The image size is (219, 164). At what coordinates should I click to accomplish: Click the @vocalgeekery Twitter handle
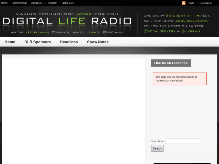point(159,31)
